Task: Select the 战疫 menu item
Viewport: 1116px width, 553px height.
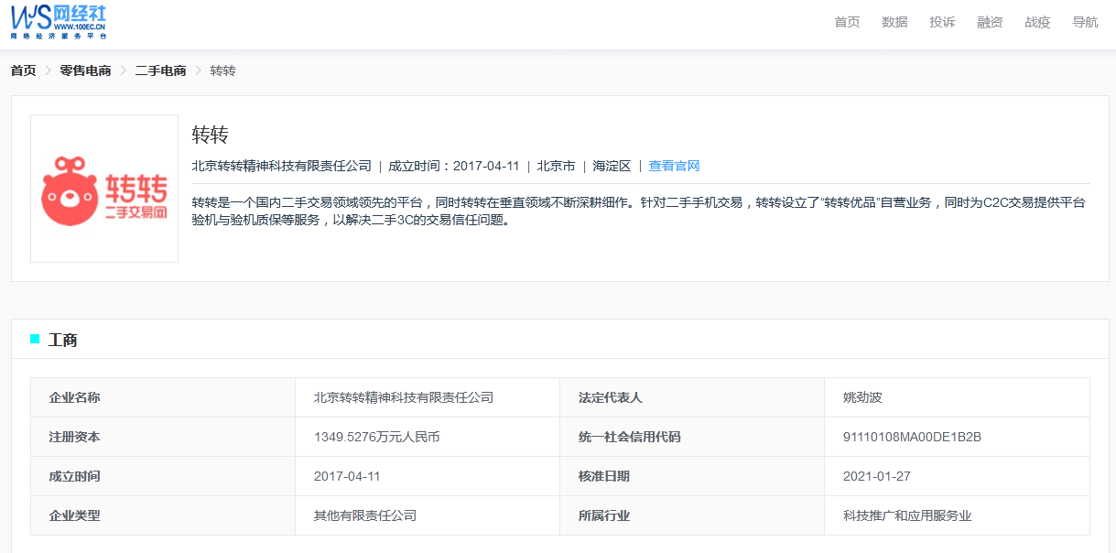Action: [1037, 22]
